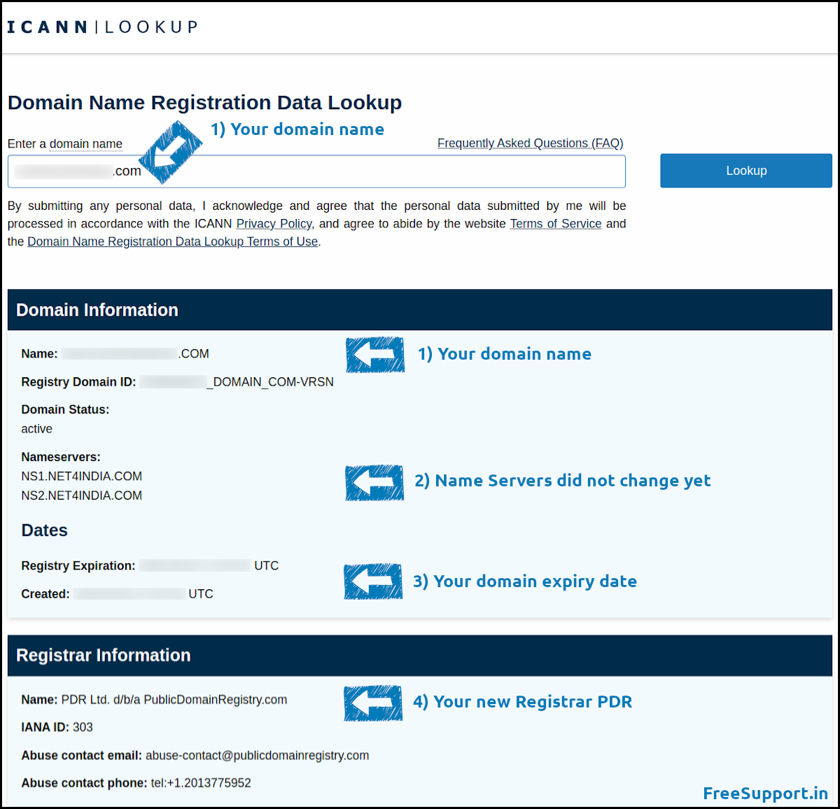Click the ICANN Lookup logo
The width and height of the screenshot is (840, 809).
tap(103, 27)
